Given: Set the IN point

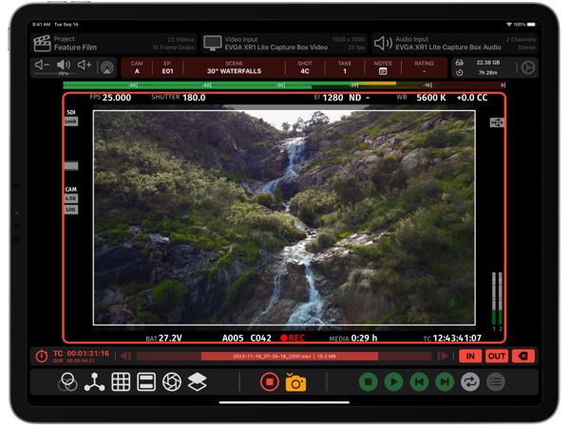Looking at the screenshot, I should pos(470,356).
